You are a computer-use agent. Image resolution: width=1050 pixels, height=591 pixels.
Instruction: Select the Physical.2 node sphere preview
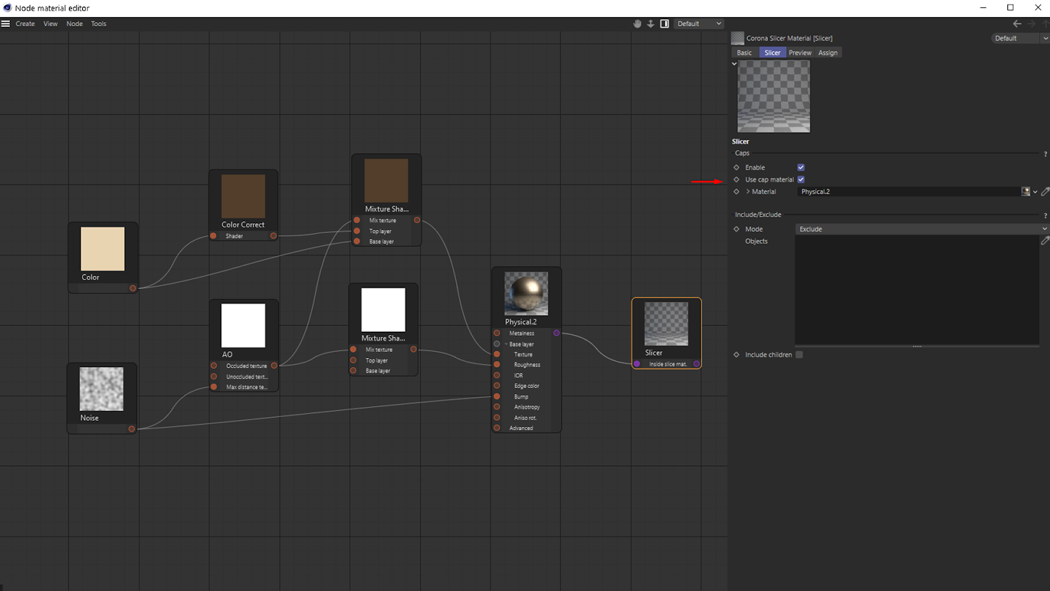[x=526, y=294]
